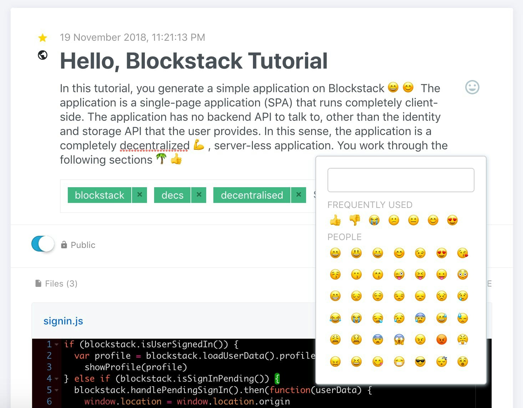Open the signin.js file link
This screenshot has width=523, height=408.
(x=63, y=321)
